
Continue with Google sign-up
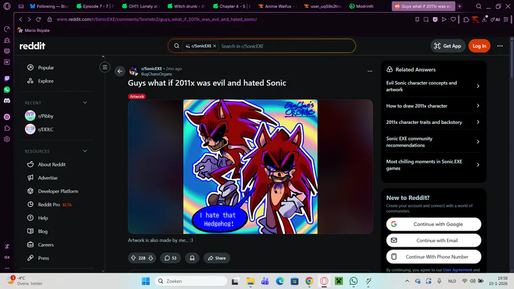(x=433, y=224)
